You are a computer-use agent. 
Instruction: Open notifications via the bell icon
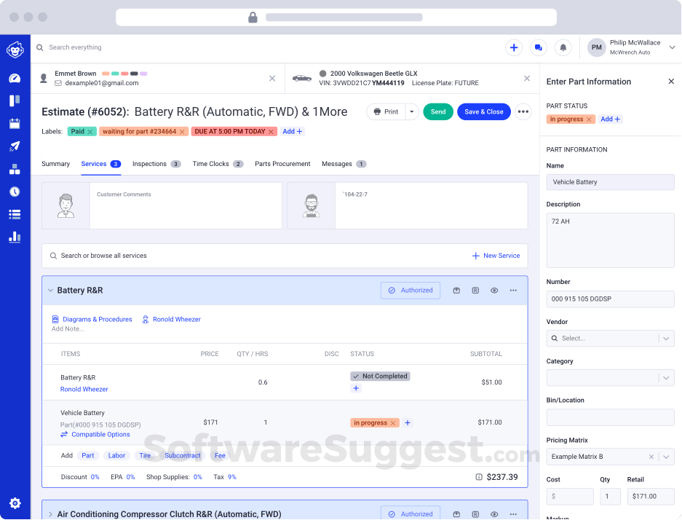[x=563, y=47]
